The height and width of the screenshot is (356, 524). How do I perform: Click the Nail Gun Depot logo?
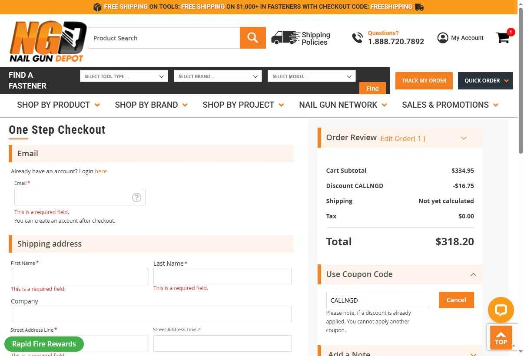coord(48,41)
